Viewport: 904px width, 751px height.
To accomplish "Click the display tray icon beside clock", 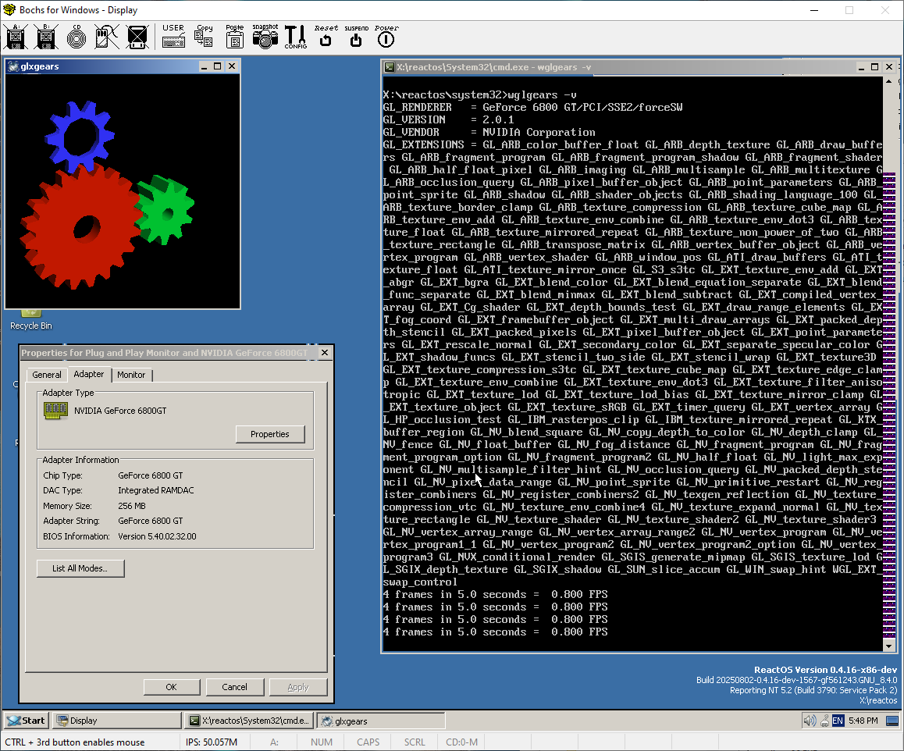I will (892, 721).
